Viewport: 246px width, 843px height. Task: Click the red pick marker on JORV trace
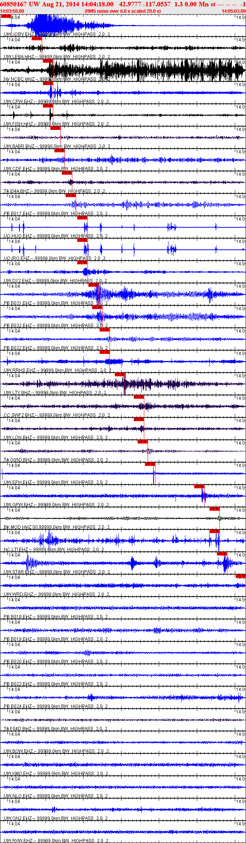coord(6,16)
